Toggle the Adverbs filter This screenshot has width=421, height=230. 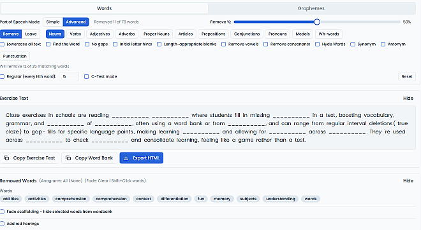(x=127, y=34)
